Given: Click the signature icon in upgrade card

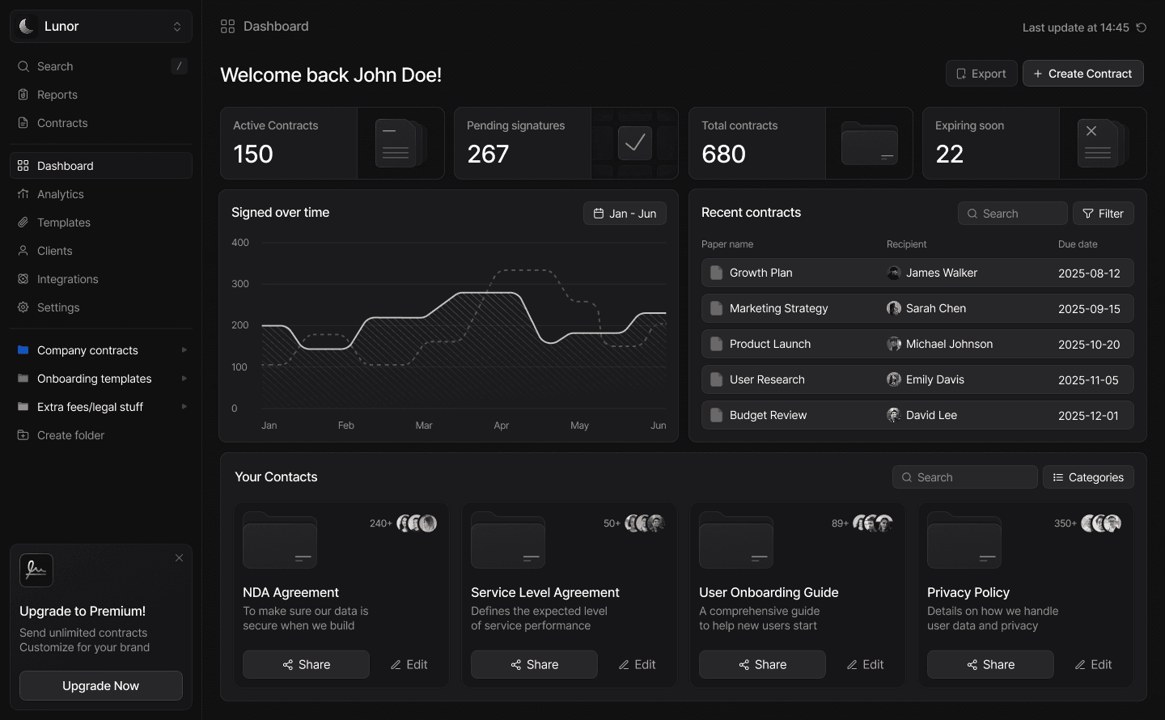Looking at the screenshot, I should click(36, 570).
